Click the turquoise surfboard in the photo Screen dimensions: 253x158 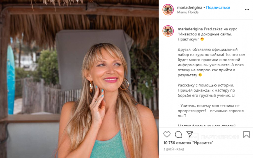click(x=11, y=78)
